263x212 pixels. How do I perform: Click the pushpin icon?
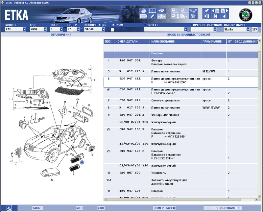click(x=207, y=11)
